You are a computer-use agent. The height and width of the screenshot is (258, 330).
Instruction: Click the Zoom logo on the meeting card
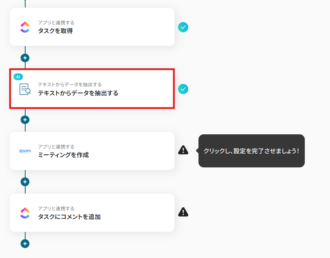click(x=25, y=151)
